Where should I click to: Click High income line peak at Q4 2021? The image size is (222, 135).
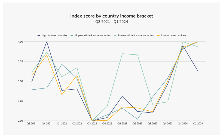coord(47,42)
